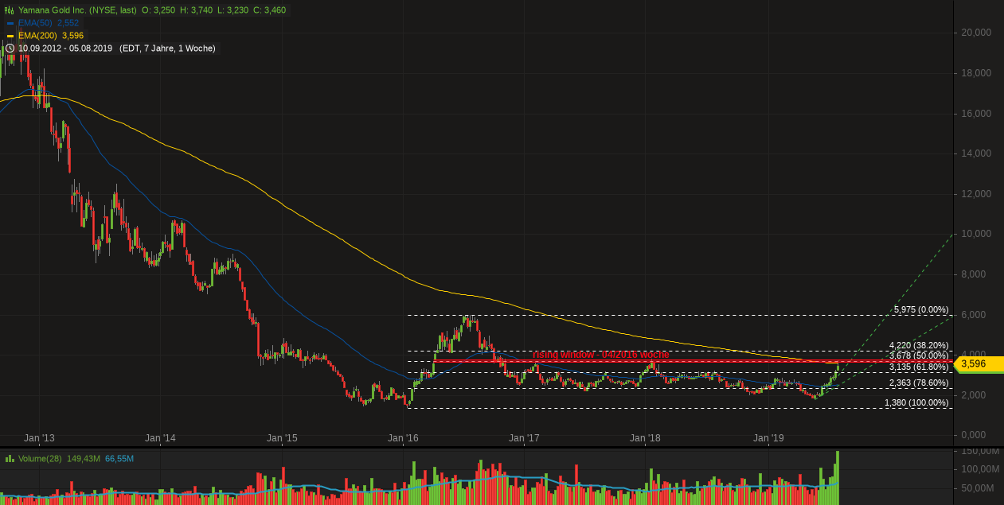Select the 5,975 (0.00%) Fibonacci level label

[x=920, y=309]
